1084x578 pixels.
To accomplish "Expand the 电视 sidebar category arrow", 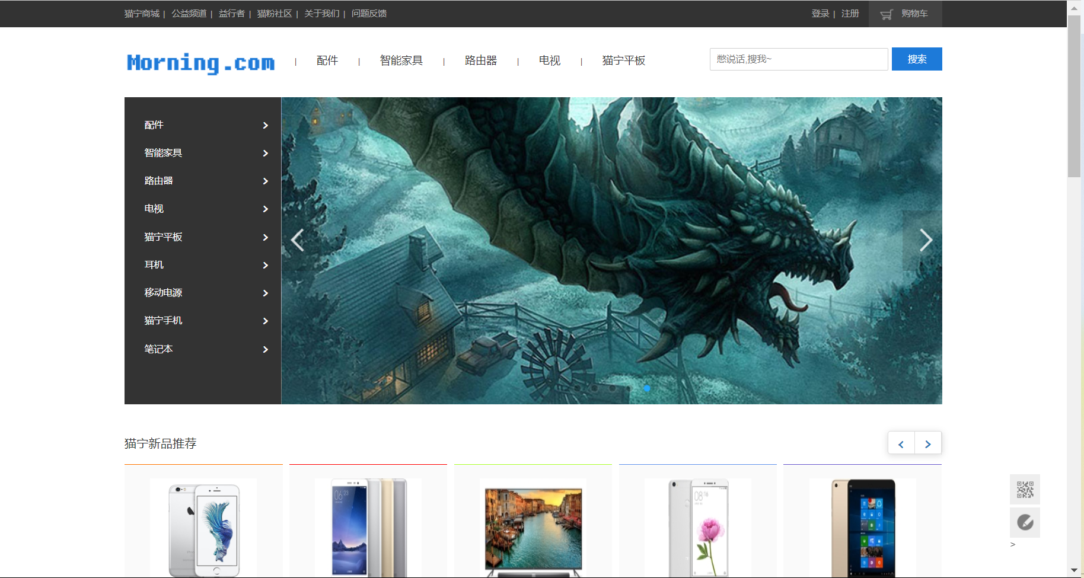I will (266, 209).
